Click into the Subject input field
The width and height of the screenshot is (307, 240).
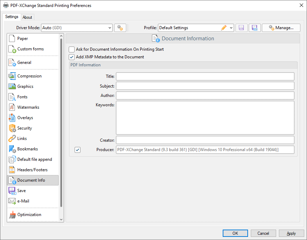click(205, 86)
